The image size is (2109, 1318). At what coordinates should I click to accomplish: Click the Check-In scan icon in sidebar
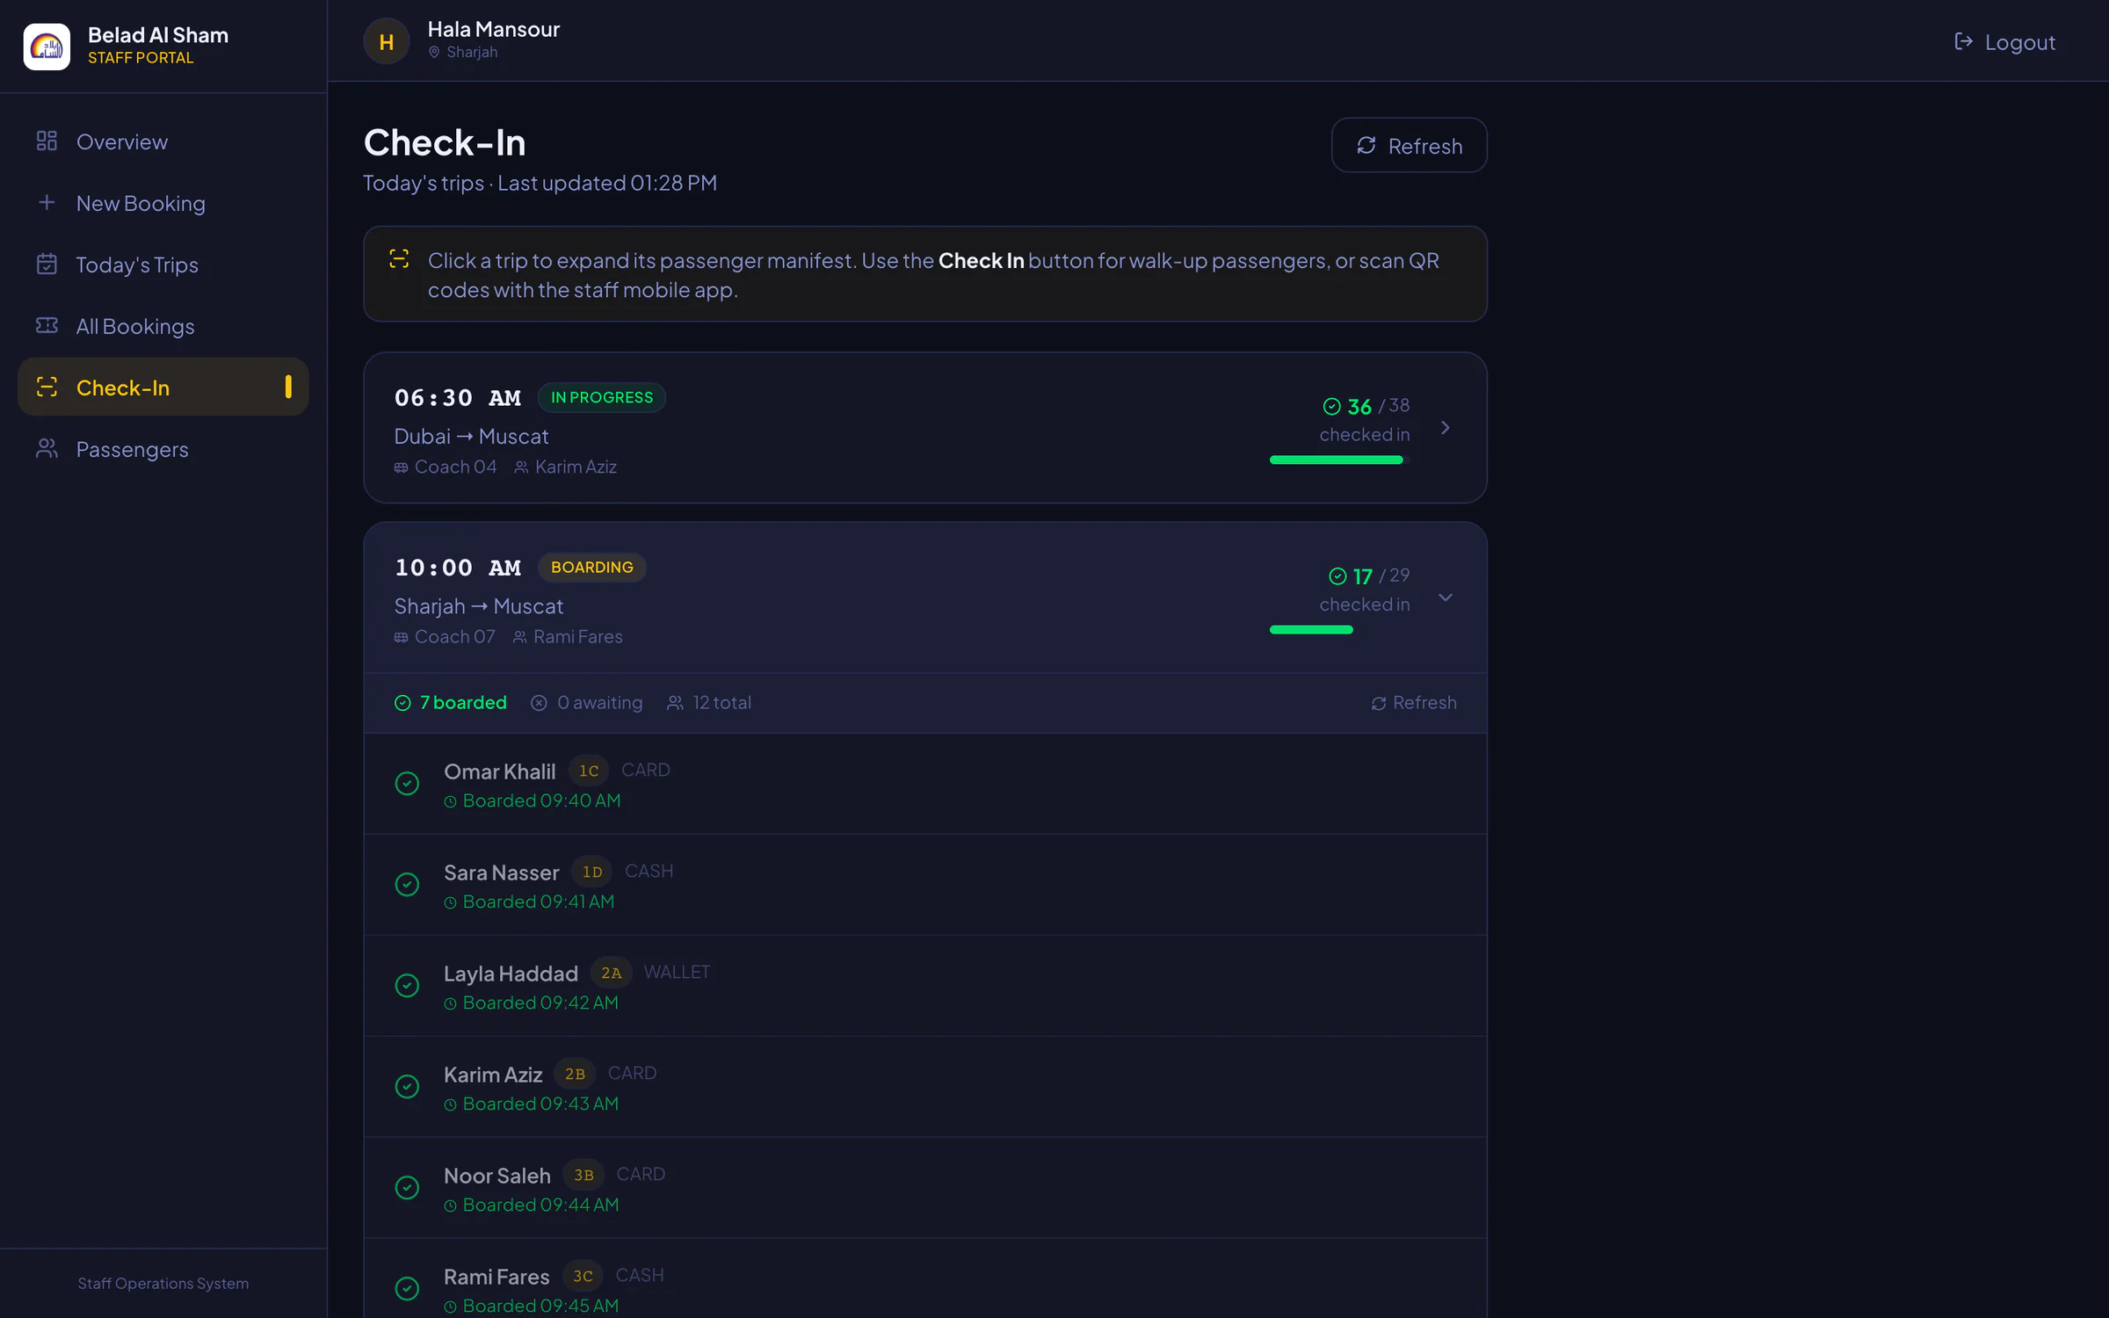(47, 387)
